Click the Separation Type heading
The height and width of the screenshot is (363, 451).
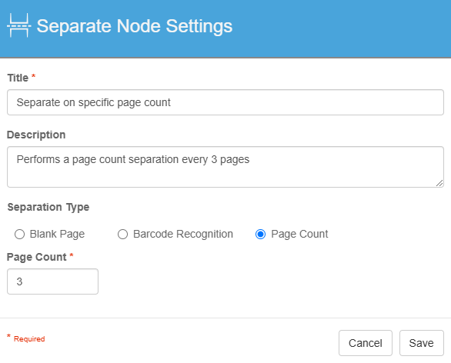pyautogui.click(x=48, y=207)
